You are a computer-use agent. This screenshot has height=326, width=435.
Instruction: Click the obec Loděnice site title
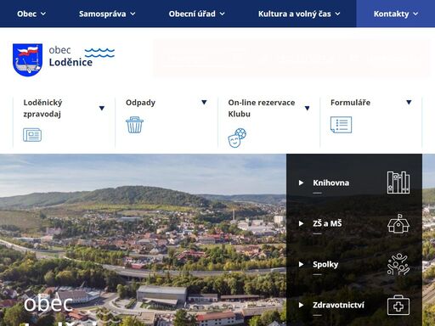pos(71,56)
